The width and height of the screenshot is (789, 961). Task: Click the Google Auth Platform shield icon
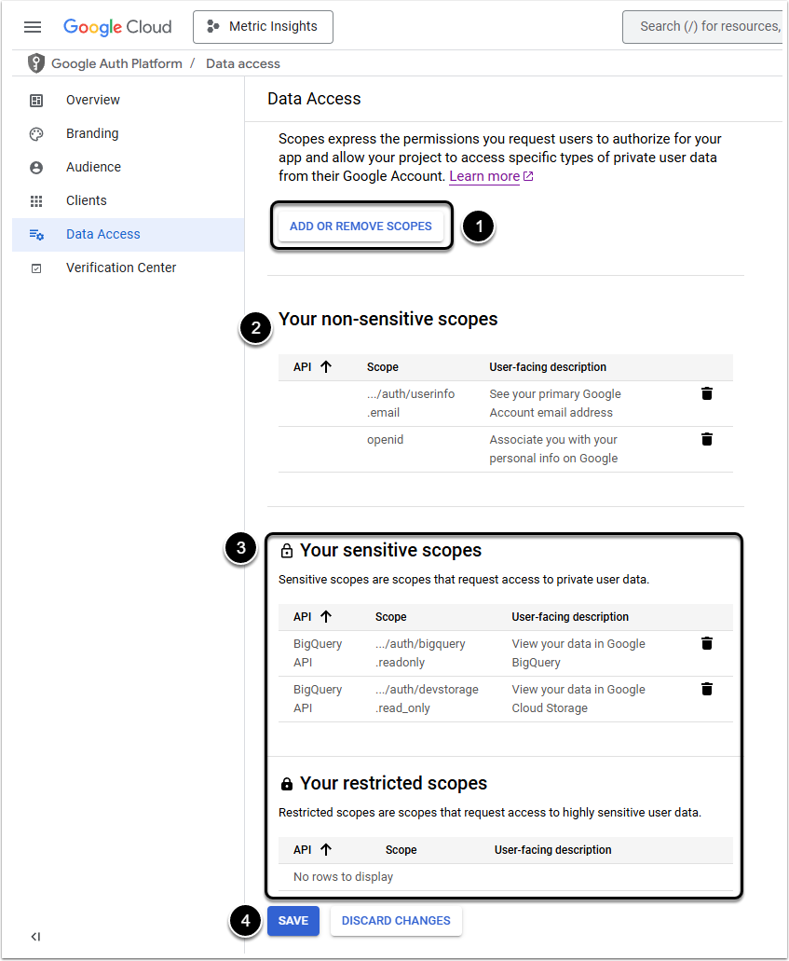[36, 63]
